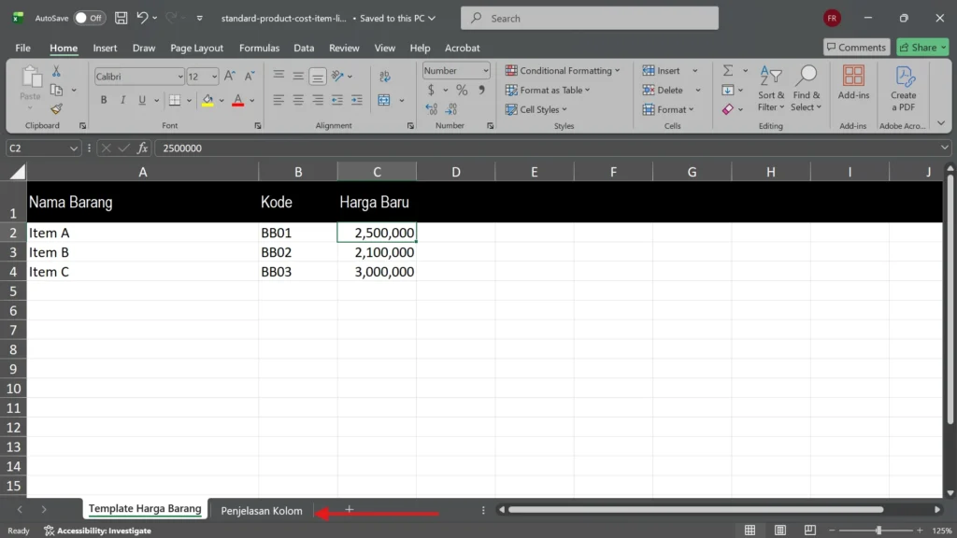Open the Penjelasan Kolom sheet tab
This screenshot has width=957, height=538.
(x=261, y=510)
